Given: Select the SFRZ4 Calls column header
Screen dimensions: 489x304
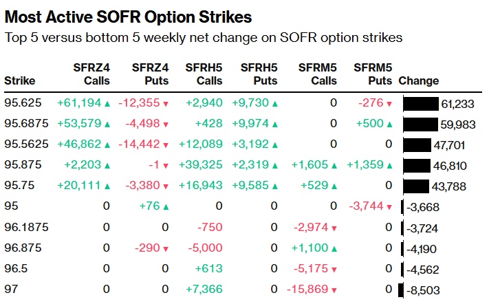Looking at the screenshot, I should (x=93, y=74).
